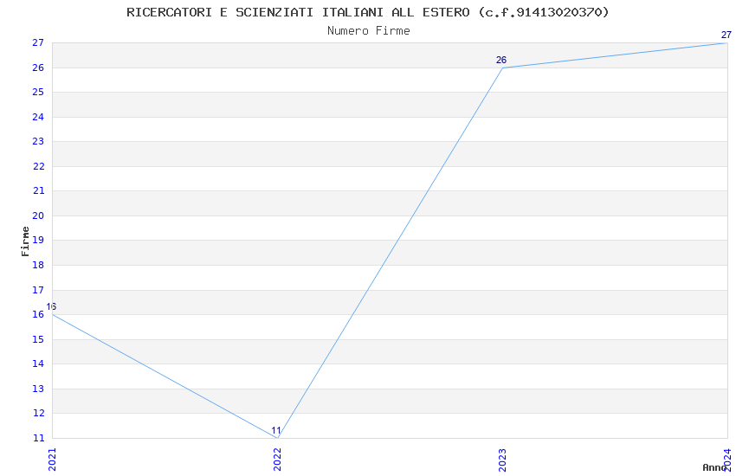Viewport: 736px width, 476px height.
Task: Click y-axis tick value 13
Action: click(x=38, y=389)
